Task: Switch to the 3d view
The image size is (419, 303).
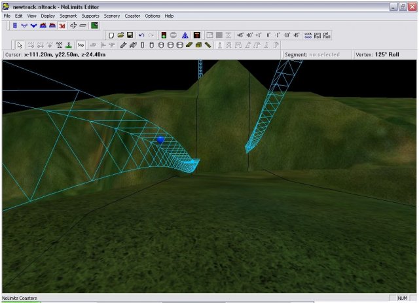Action: tap(62, 26)
